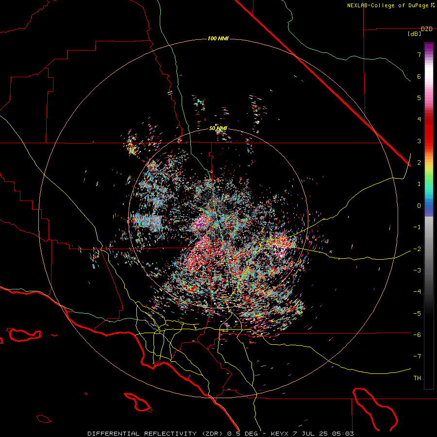Image resolution: width=437 pixels, height=437 pixels.
Task: Click the -3 value on the color scale
Action: [x=417, y=270]
